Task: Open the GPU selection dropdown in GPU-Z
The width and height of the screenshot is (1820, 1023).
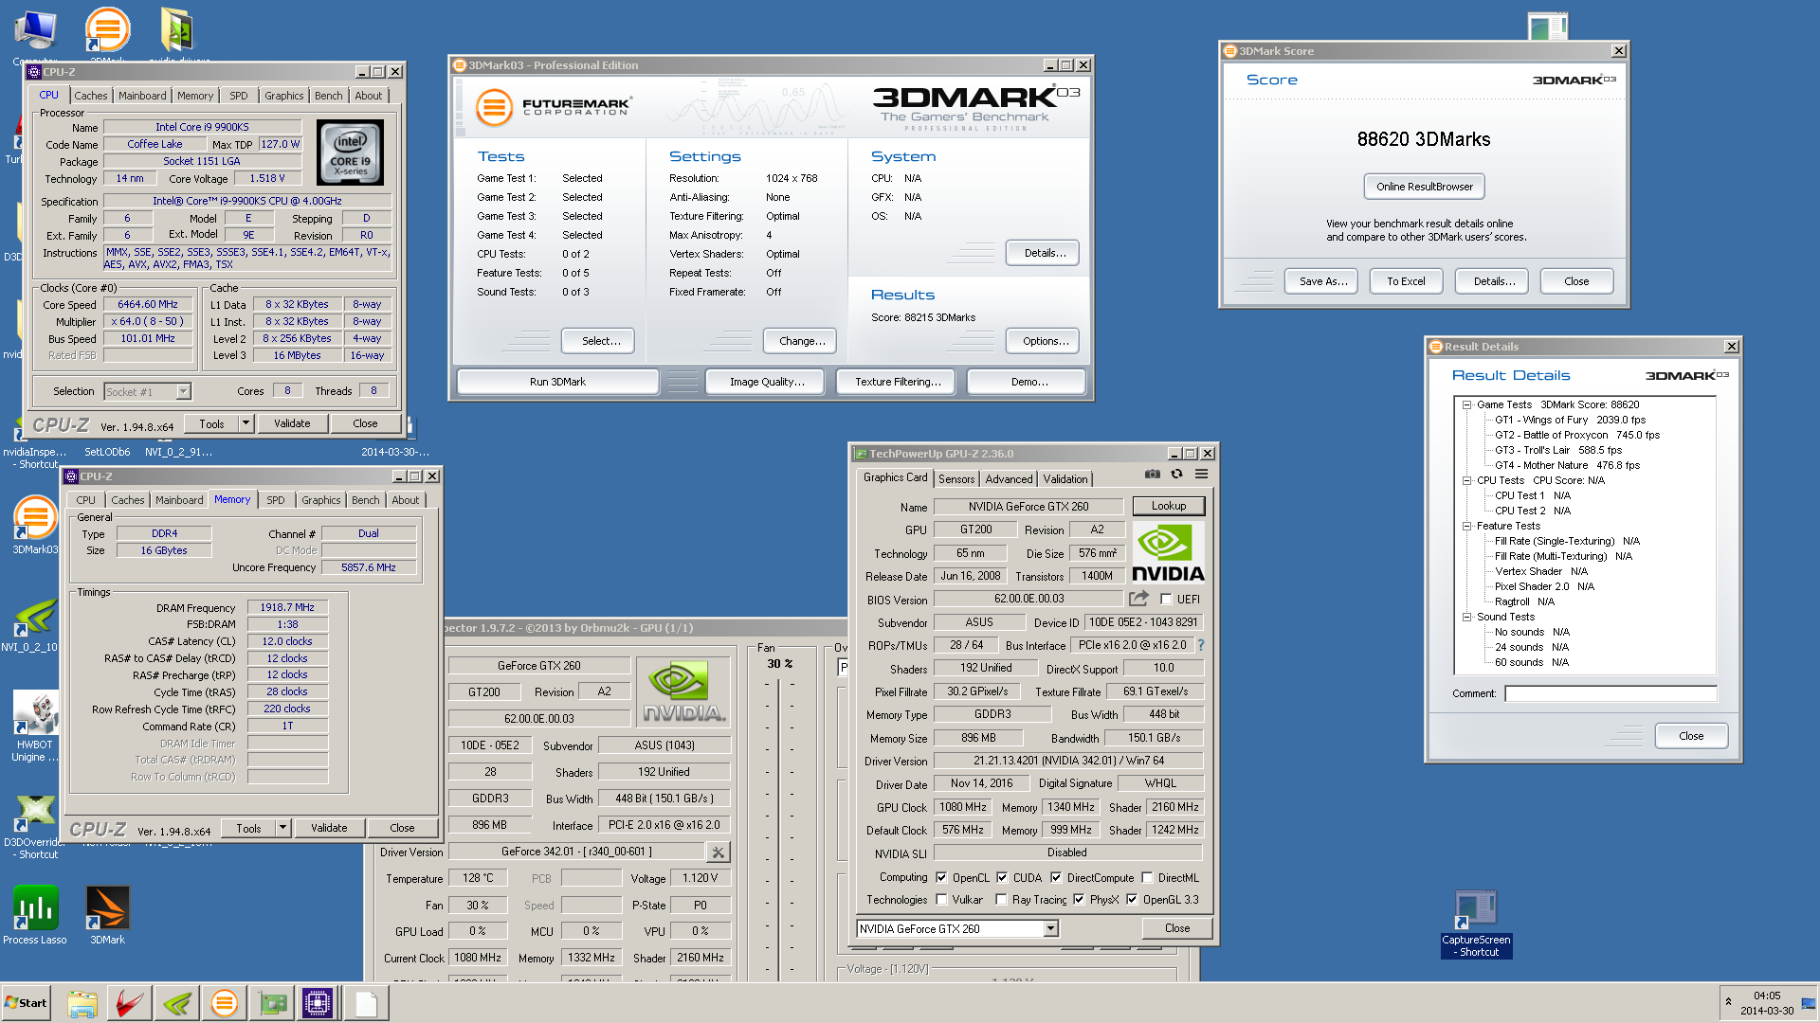Action: click(x=1050, y=929)
